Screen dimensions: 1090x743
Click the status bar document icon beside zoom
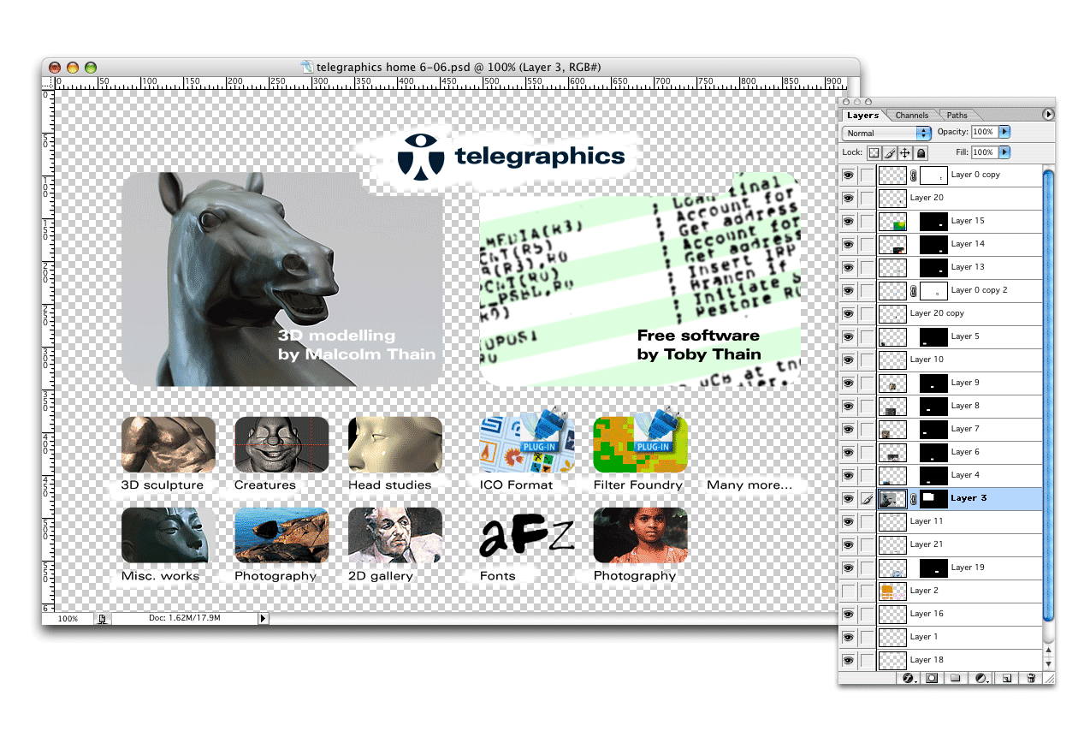point(101,618)
